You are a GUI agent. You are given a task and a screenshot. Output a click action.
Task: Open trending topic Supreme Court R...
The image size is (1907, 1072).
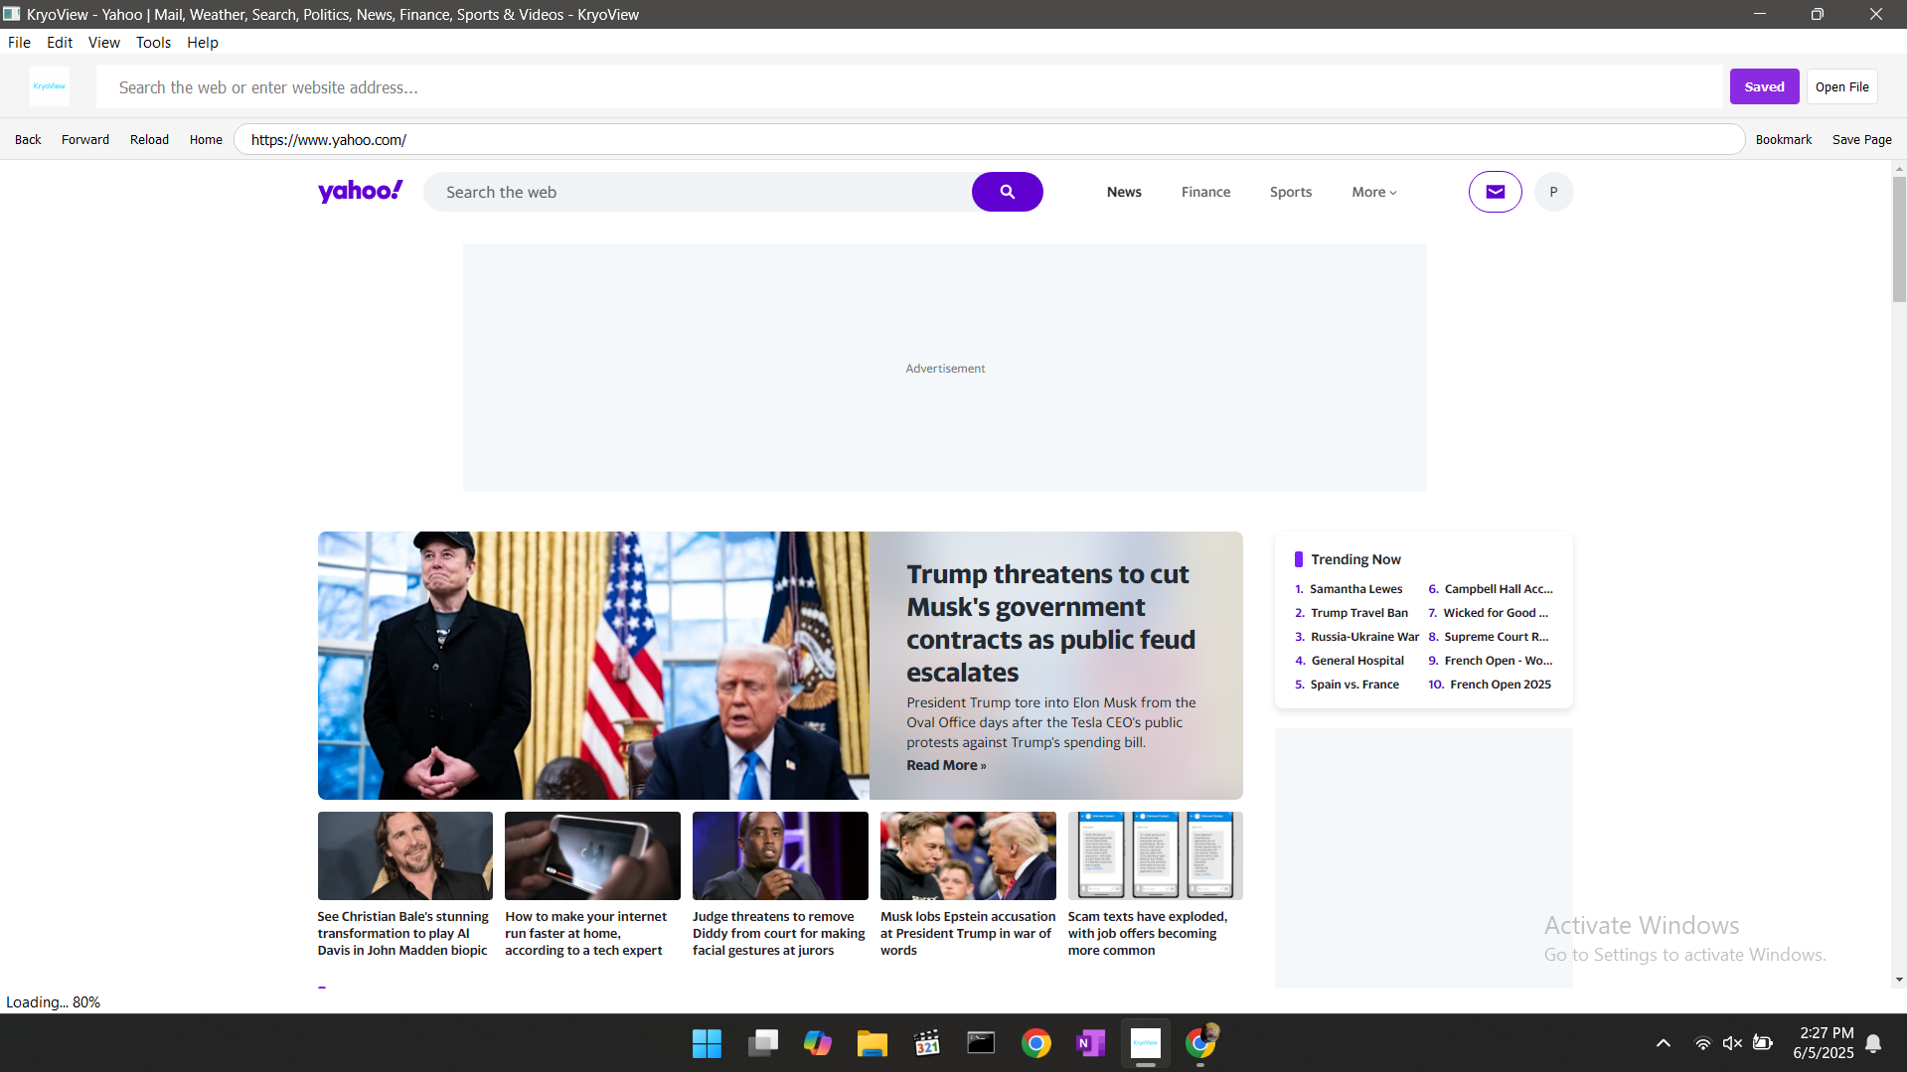(1497, 637)
